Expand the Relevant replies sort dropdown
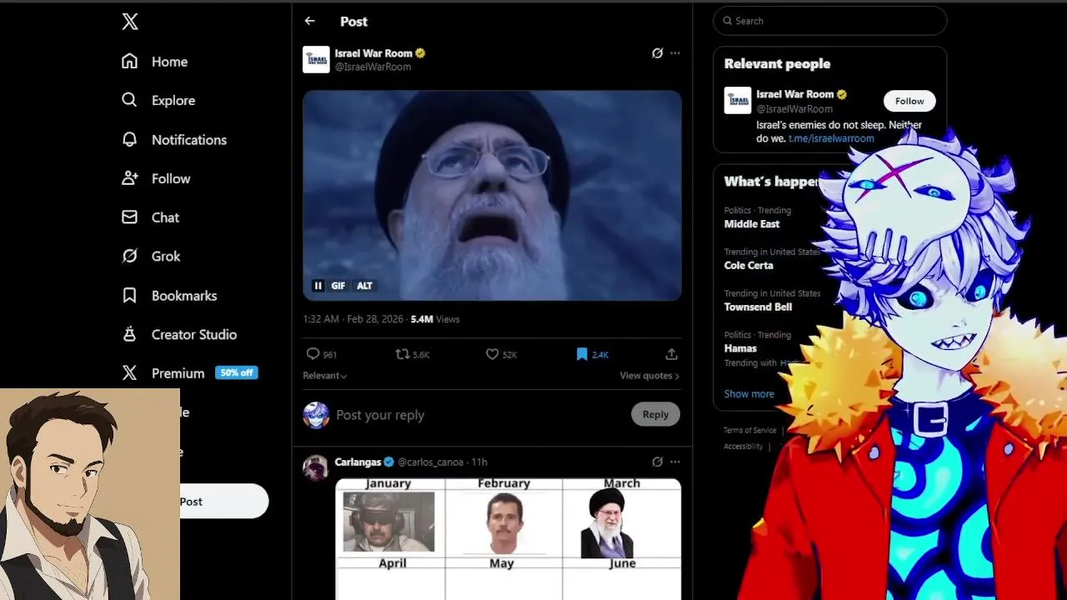 tap(325, 376)
